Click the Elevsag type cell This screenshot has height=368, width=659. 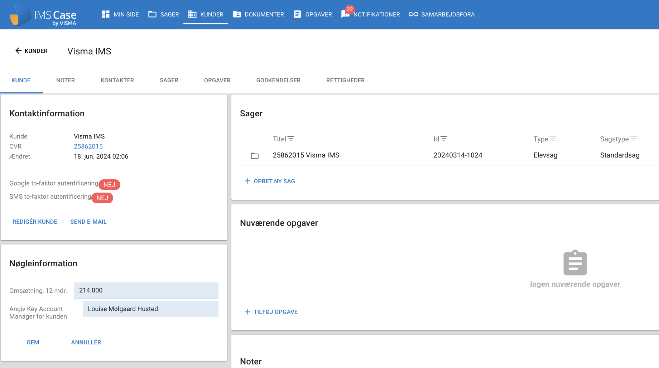545,155
